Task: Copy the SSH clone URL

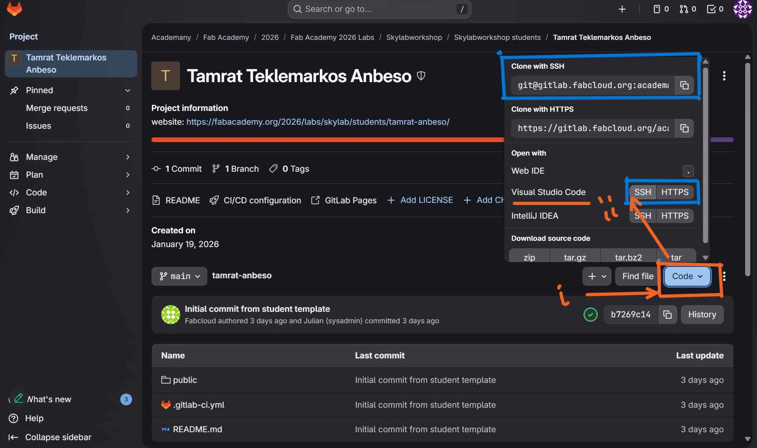Action: (684, 85)
